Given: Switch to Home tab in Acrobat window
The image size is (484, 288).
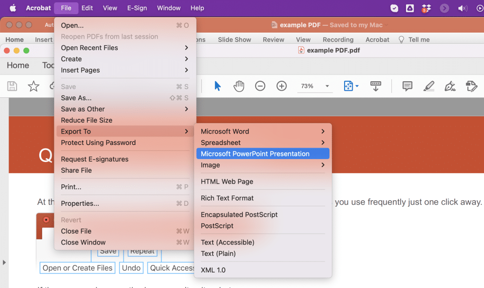Looking at the screenshot, I should tap(18, 65).
